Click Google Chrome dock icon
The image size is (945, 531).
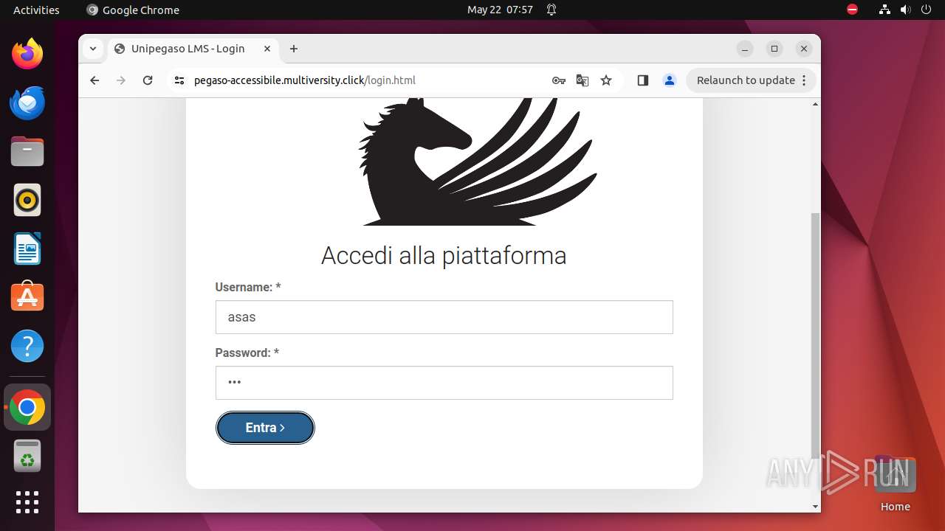pyautogui.click(x=27, y=407)
